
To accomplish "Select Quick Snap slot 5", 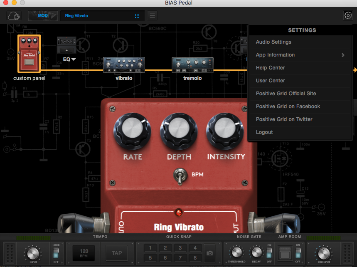I will pyautogui.click(x=150, y=258).
